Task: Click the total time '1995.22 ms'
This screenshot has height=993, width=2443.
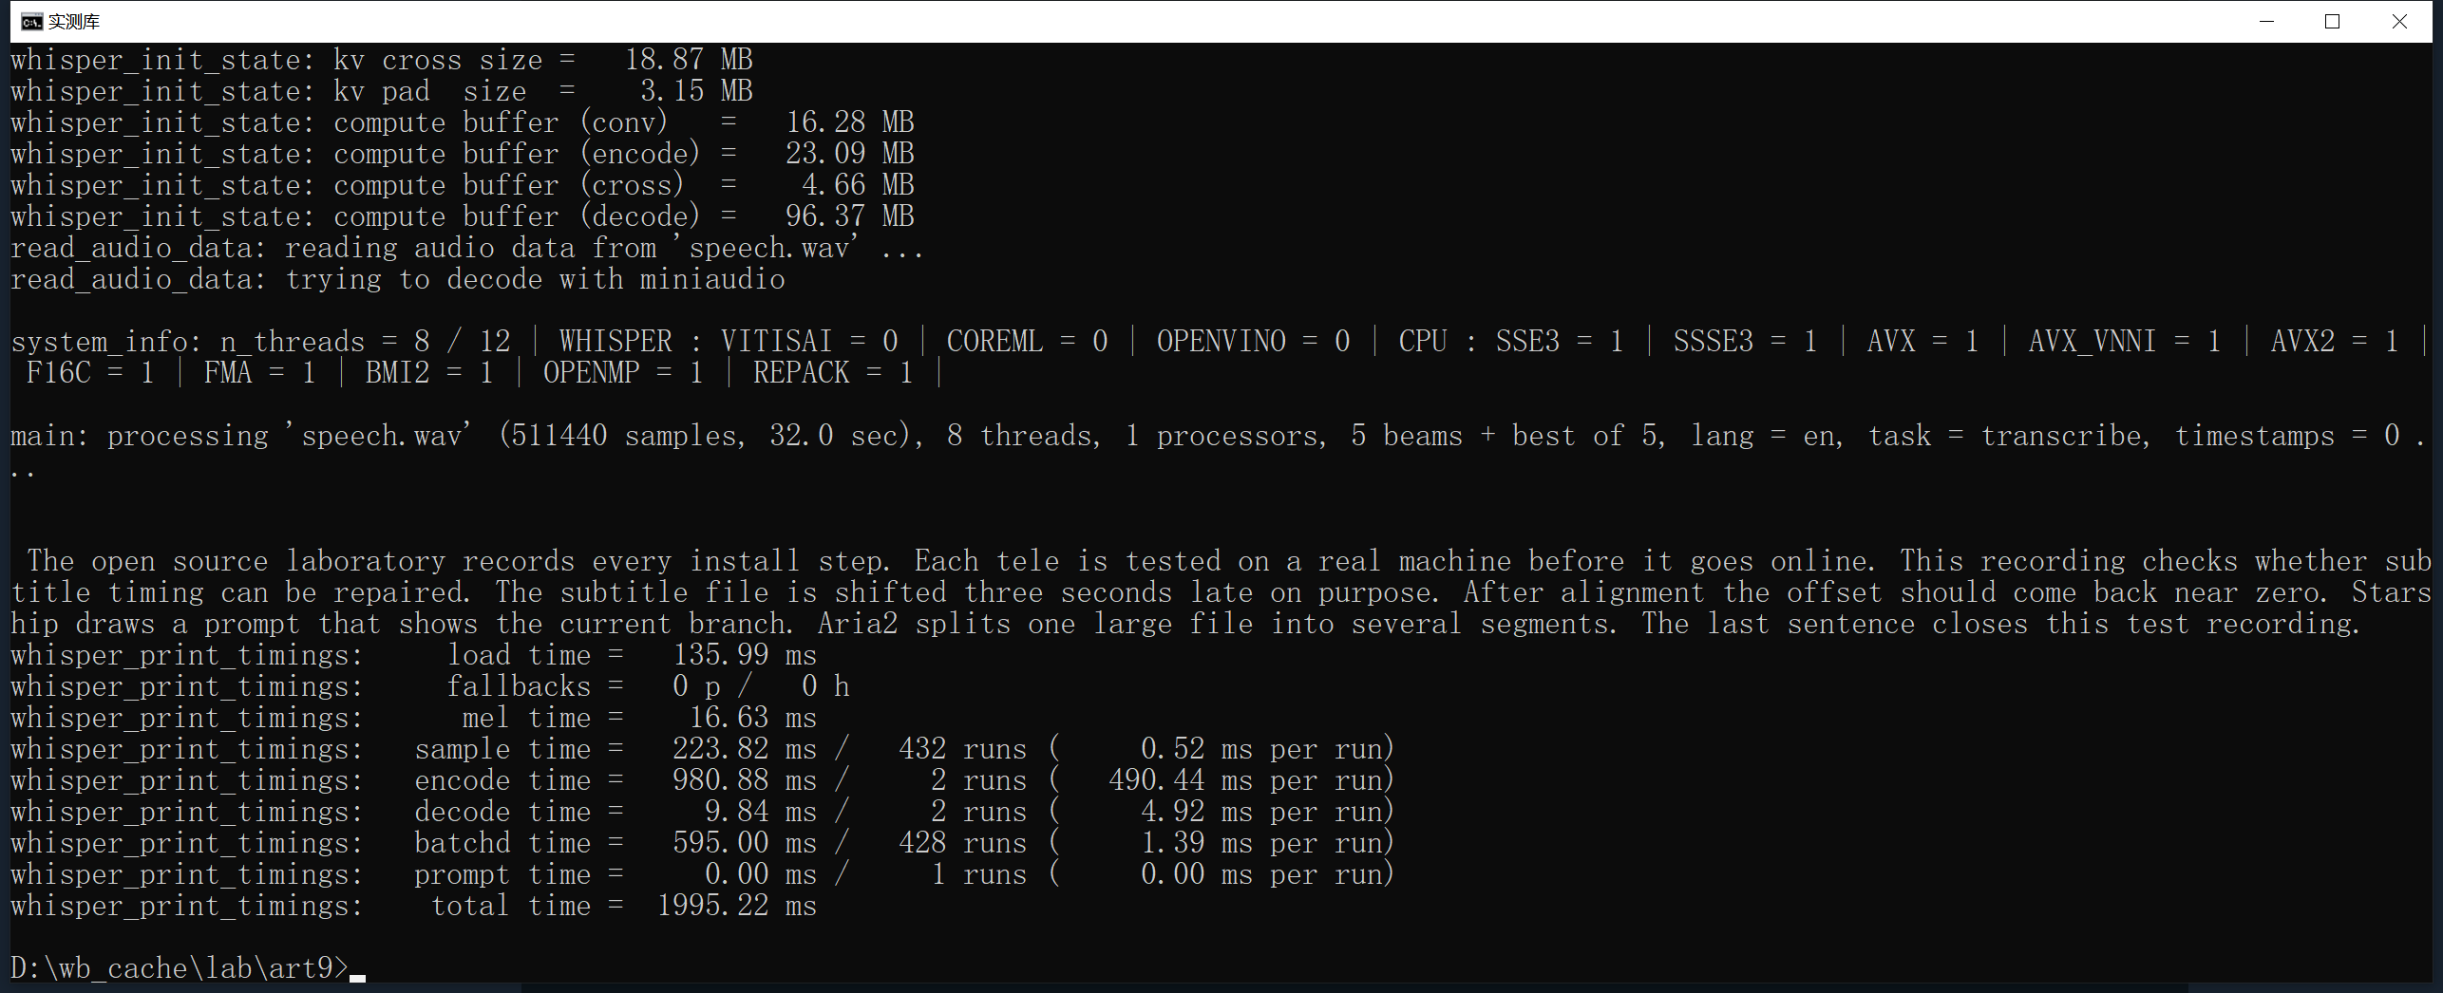Action: point(737,905)
